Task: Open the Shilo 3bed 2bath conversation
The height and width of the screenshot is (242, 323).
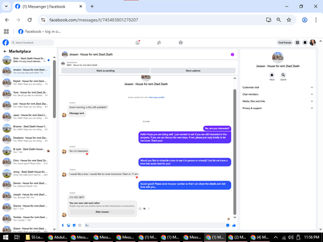Action: [26, 60]
